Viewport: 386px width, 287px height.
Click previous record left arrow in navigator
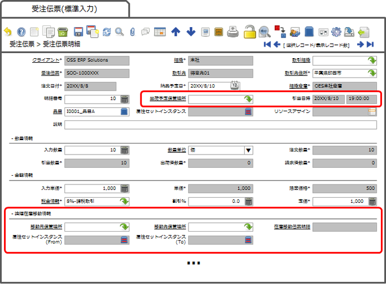pos(277,44)
